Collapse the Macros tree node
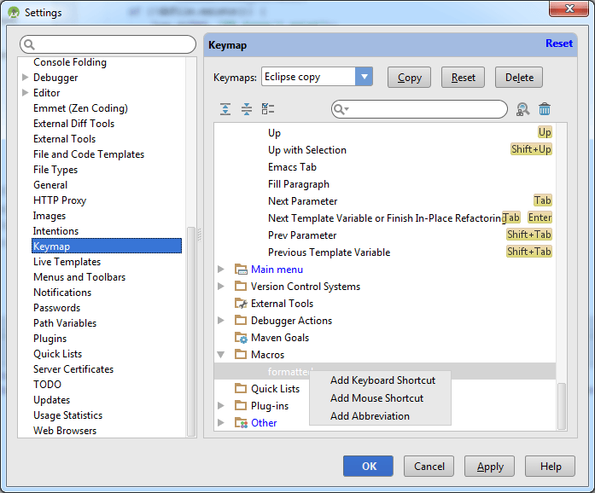 221,355
